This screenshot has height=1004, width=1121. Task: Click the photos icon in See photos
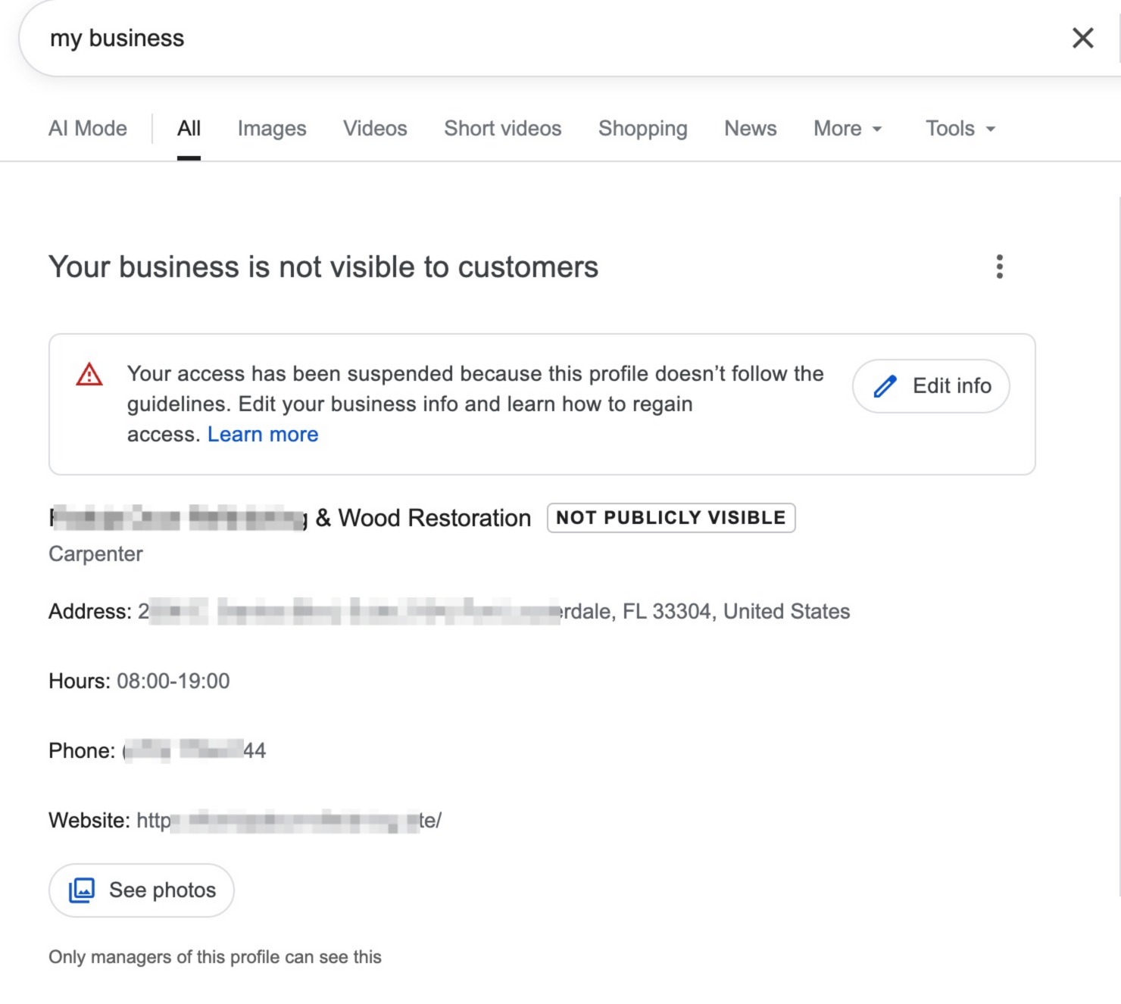pyautogui.click(x=82, y=890)
